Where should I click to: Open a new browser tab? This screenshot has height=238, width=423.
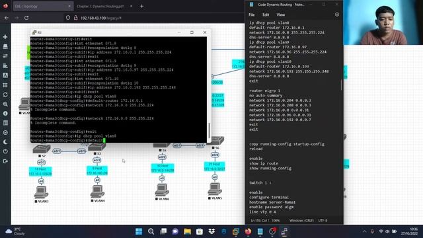tap(141, 6)
